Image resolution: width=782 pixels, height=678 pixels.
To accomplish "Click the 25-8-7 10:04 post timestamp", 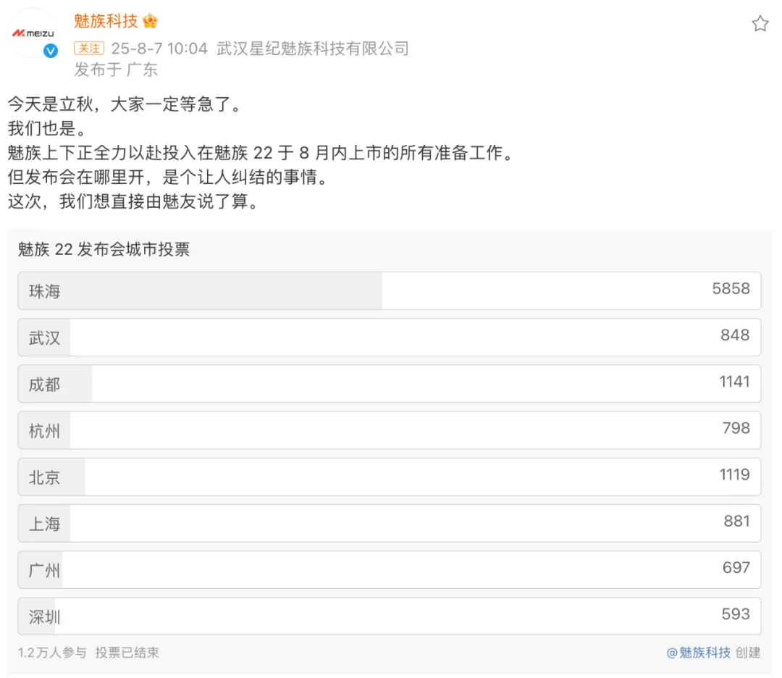I will pyautogui.click(x=159, y=49).
